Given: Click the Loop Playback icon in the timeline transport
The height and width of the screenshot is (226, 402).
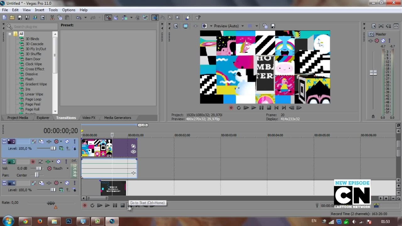Looking at the screenshot, I should (92, 206).
